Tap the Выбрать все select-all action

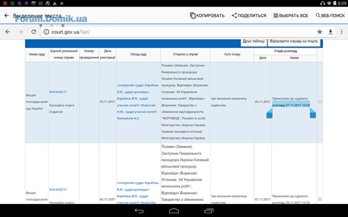tap(291, 16)
